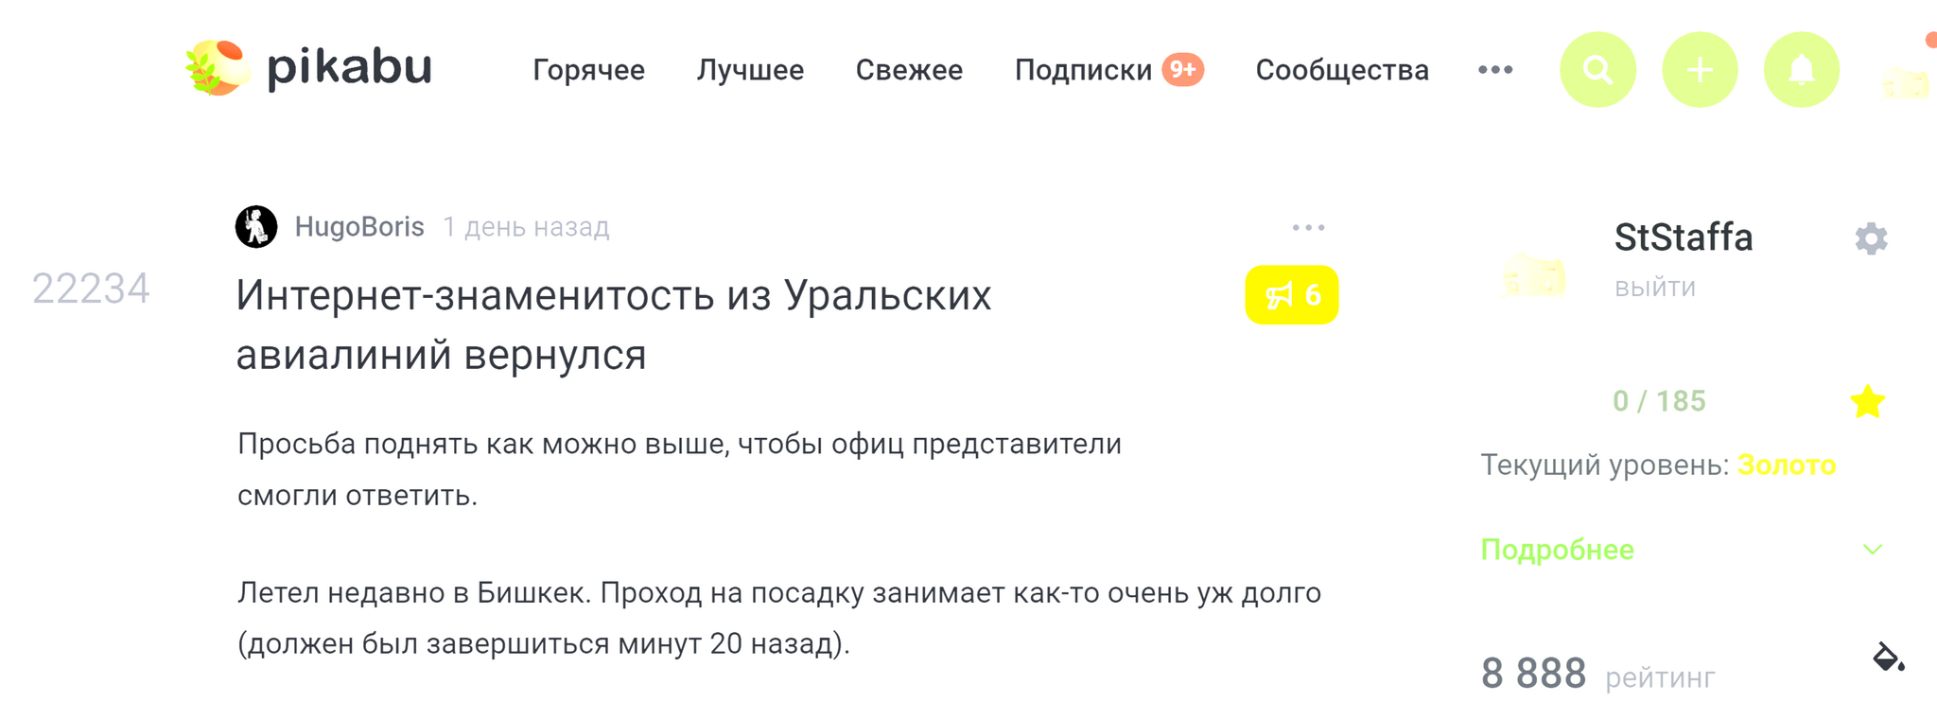Click the Pikabu logo icon

click(x=218, y=68)
